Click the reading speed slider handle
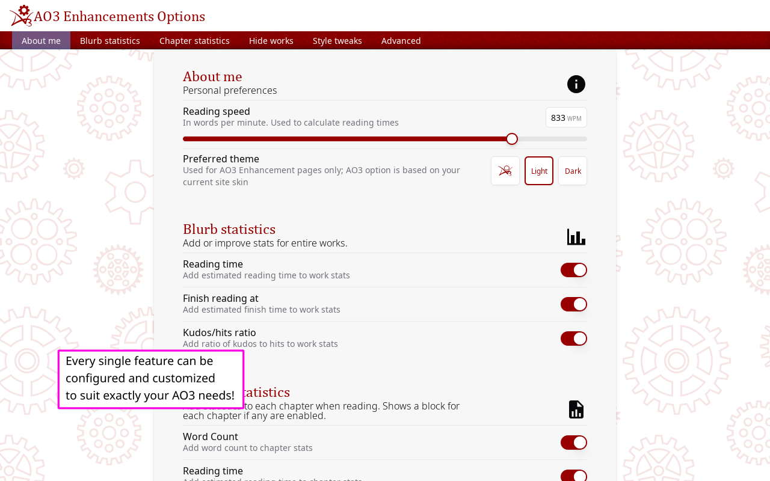770x481 pixels. point(512,139)
